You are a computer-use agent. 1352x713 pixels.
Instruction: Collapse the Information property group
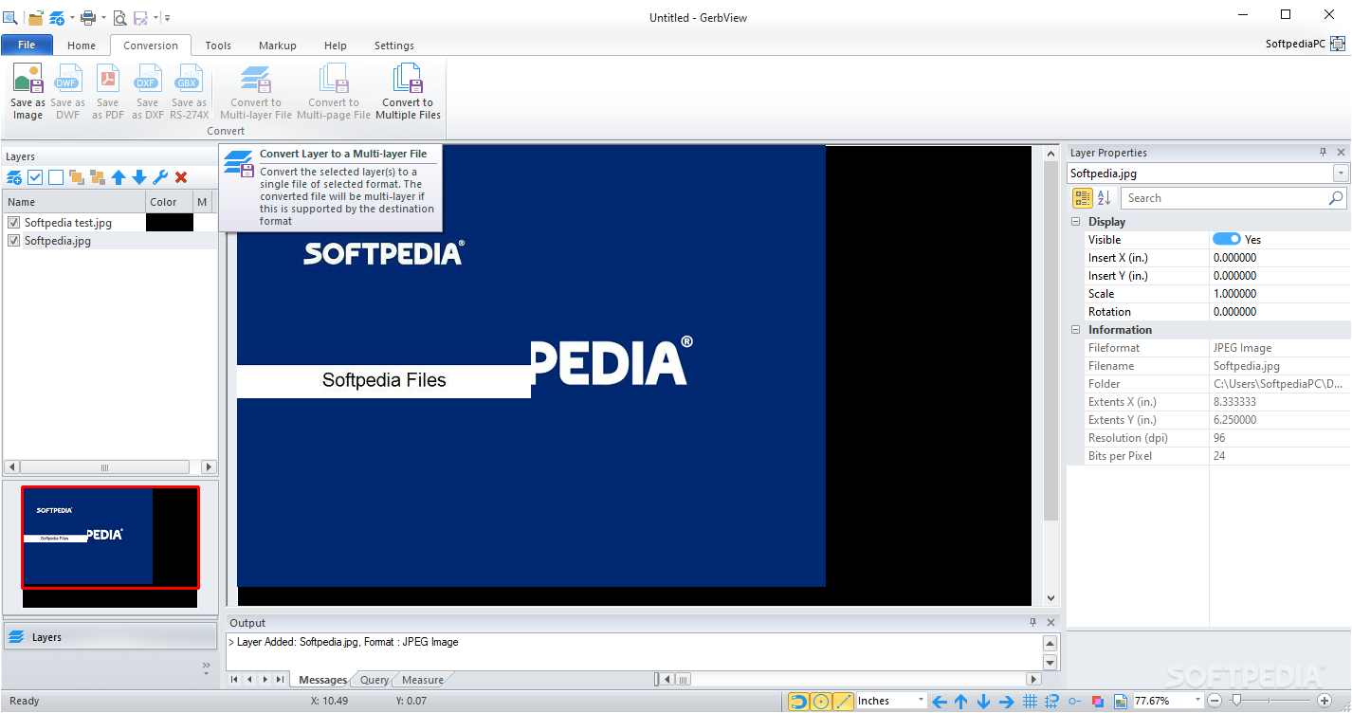tap(1076, 330)
